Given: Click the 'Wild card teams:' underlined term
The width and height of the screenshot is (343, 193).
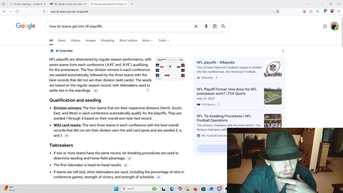Looking at the screenshot, I should [x=68, y=125].
